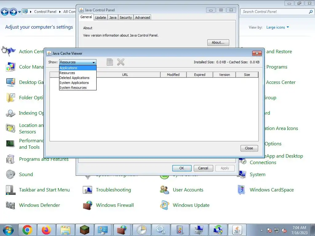Click the Show Resource details page icon

tap(110, 62)
